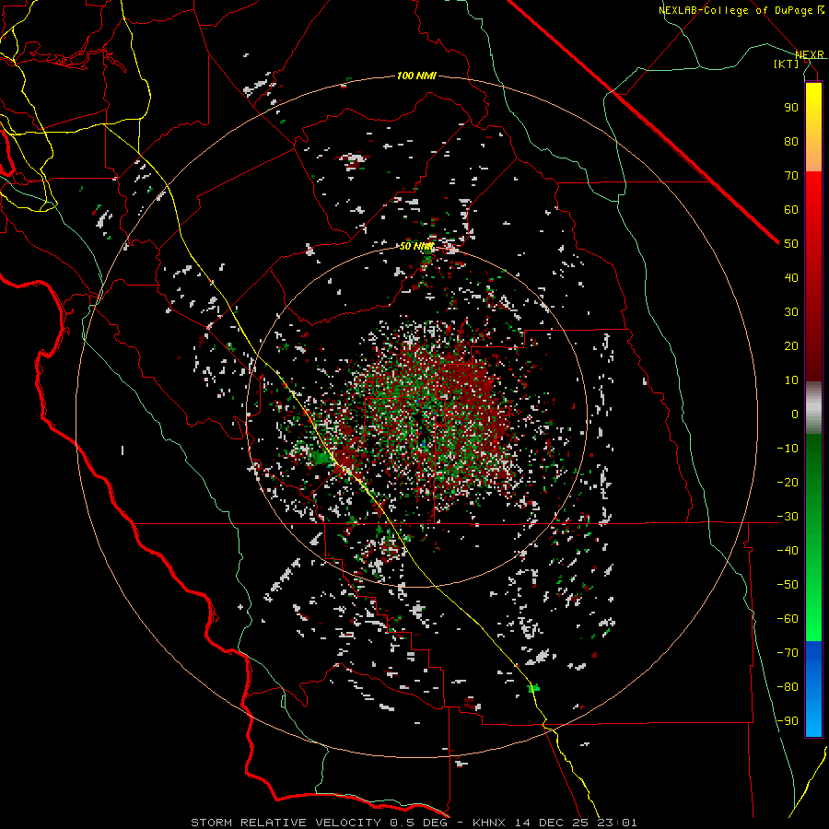The image size is (829, 829).
Task: Click the 50 NMI range ring label
Action: click(x=416, y=247)
